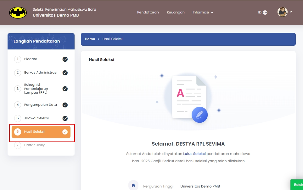Click the Jadwal Seleksi completed checkmark

[65, 118]
